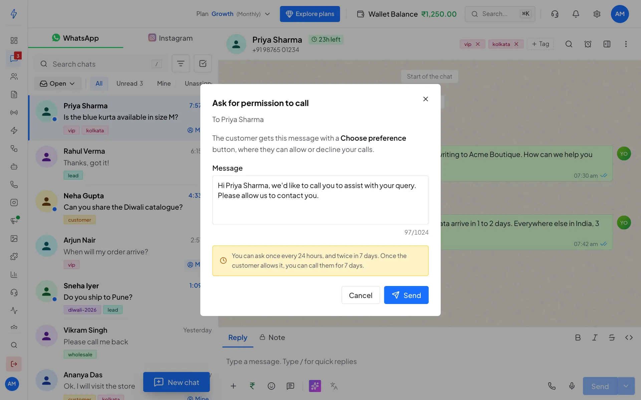641x400 pixels.
Task: Open Explore plans
Action: (310, 14)
